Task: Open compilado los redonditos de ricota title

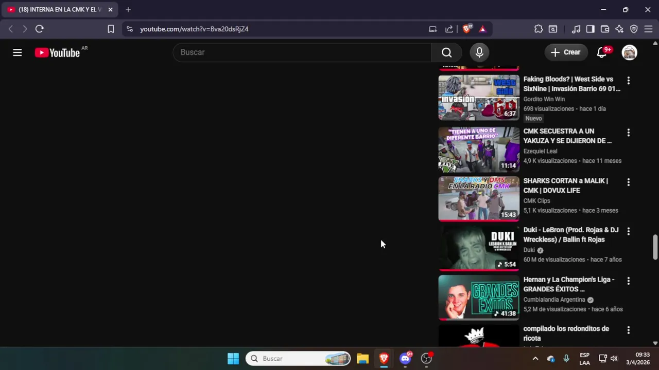Action: 566,334
